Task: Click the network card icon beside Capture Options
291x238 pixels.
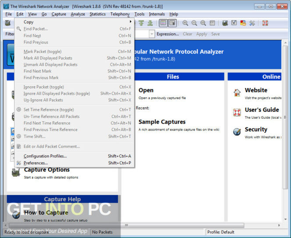Action: click(x=16, y=172)
